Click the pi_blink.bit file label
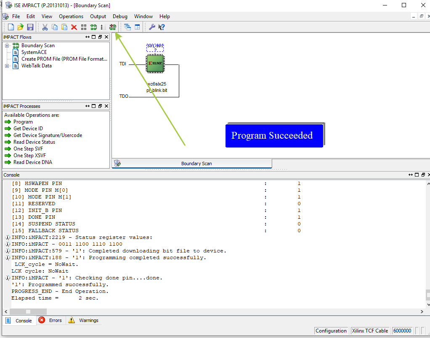 coord(157,91)
